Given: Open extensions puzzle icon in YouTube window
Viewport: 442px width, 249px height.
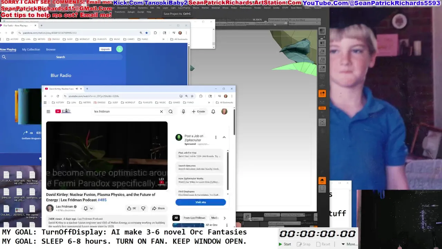Looking at the screenshot, I should point(201,96).
